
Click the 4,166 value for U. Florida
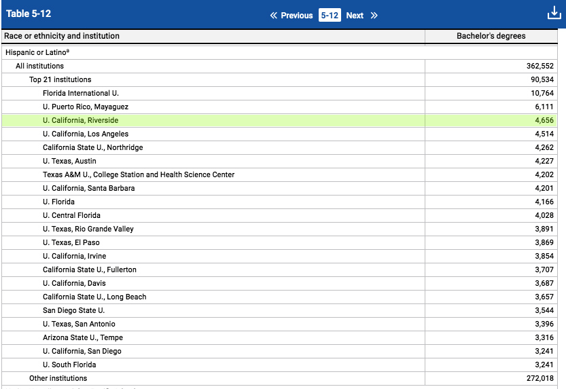[x=544, y=202]
